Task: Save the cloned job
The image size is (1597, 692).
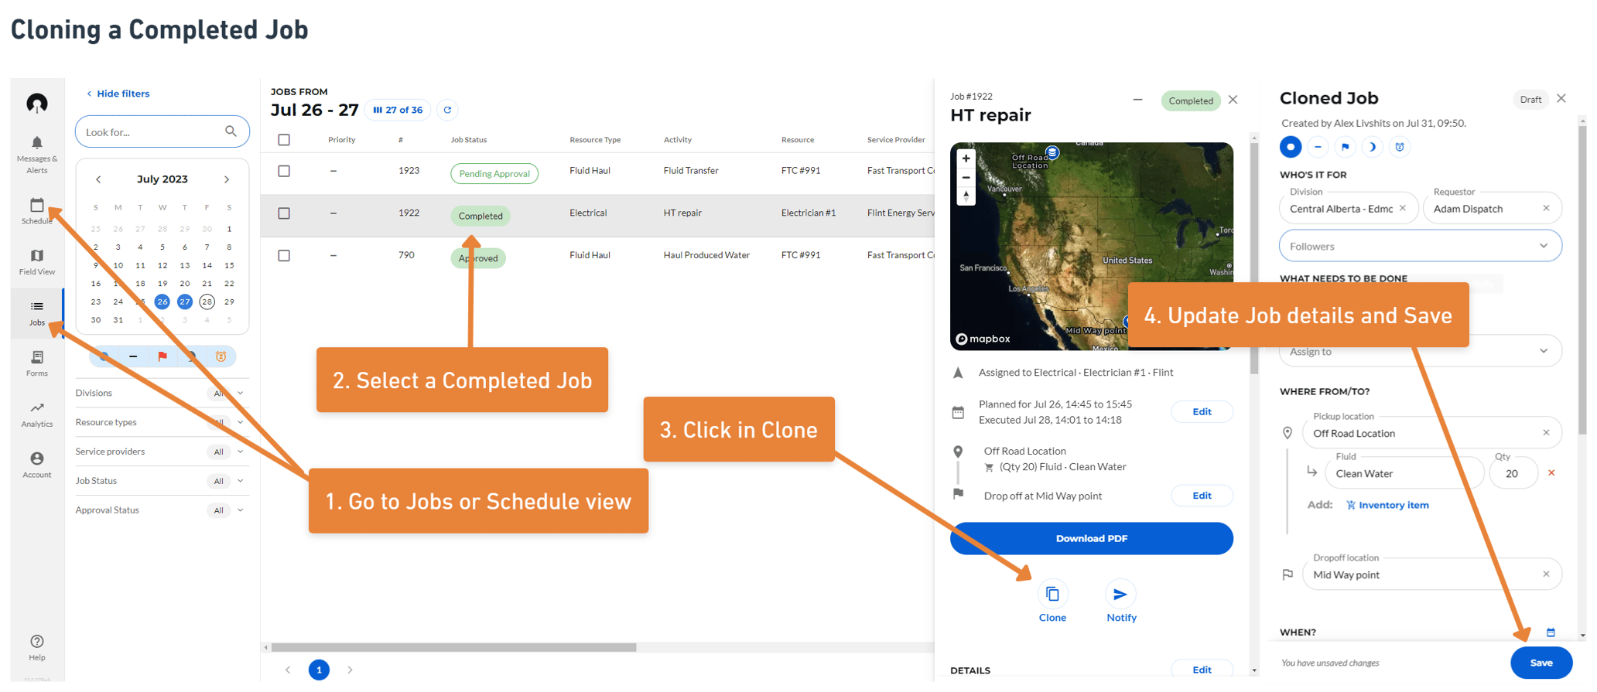Action: (x=1540, y=663)
